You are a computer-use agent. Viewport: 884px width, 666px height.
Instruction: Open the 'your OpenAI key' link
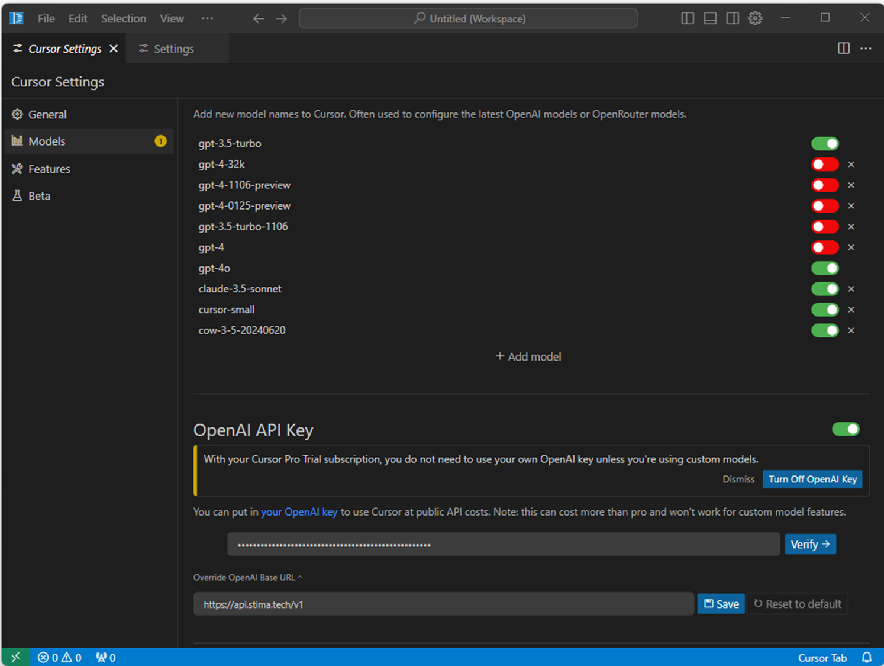[299, 512]
